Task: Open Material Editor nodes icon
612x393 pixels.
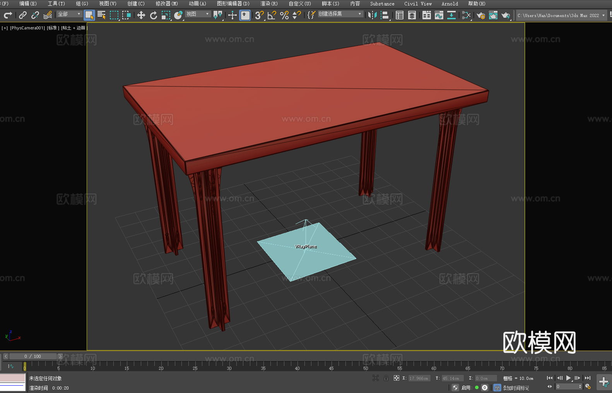Action: pyautogui.click(x=466, y=15)
